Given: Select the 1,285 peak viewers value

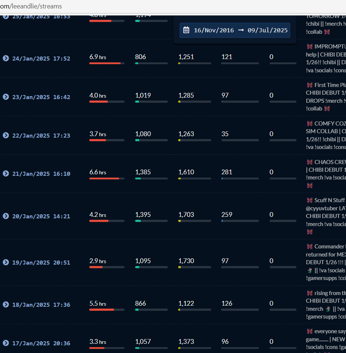Looking at the screenshot, I should [186, 95].
